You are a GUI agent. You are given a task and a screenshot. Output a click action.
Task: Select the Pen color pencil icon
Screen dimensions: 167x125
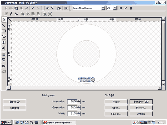click(x=11, y=14)
